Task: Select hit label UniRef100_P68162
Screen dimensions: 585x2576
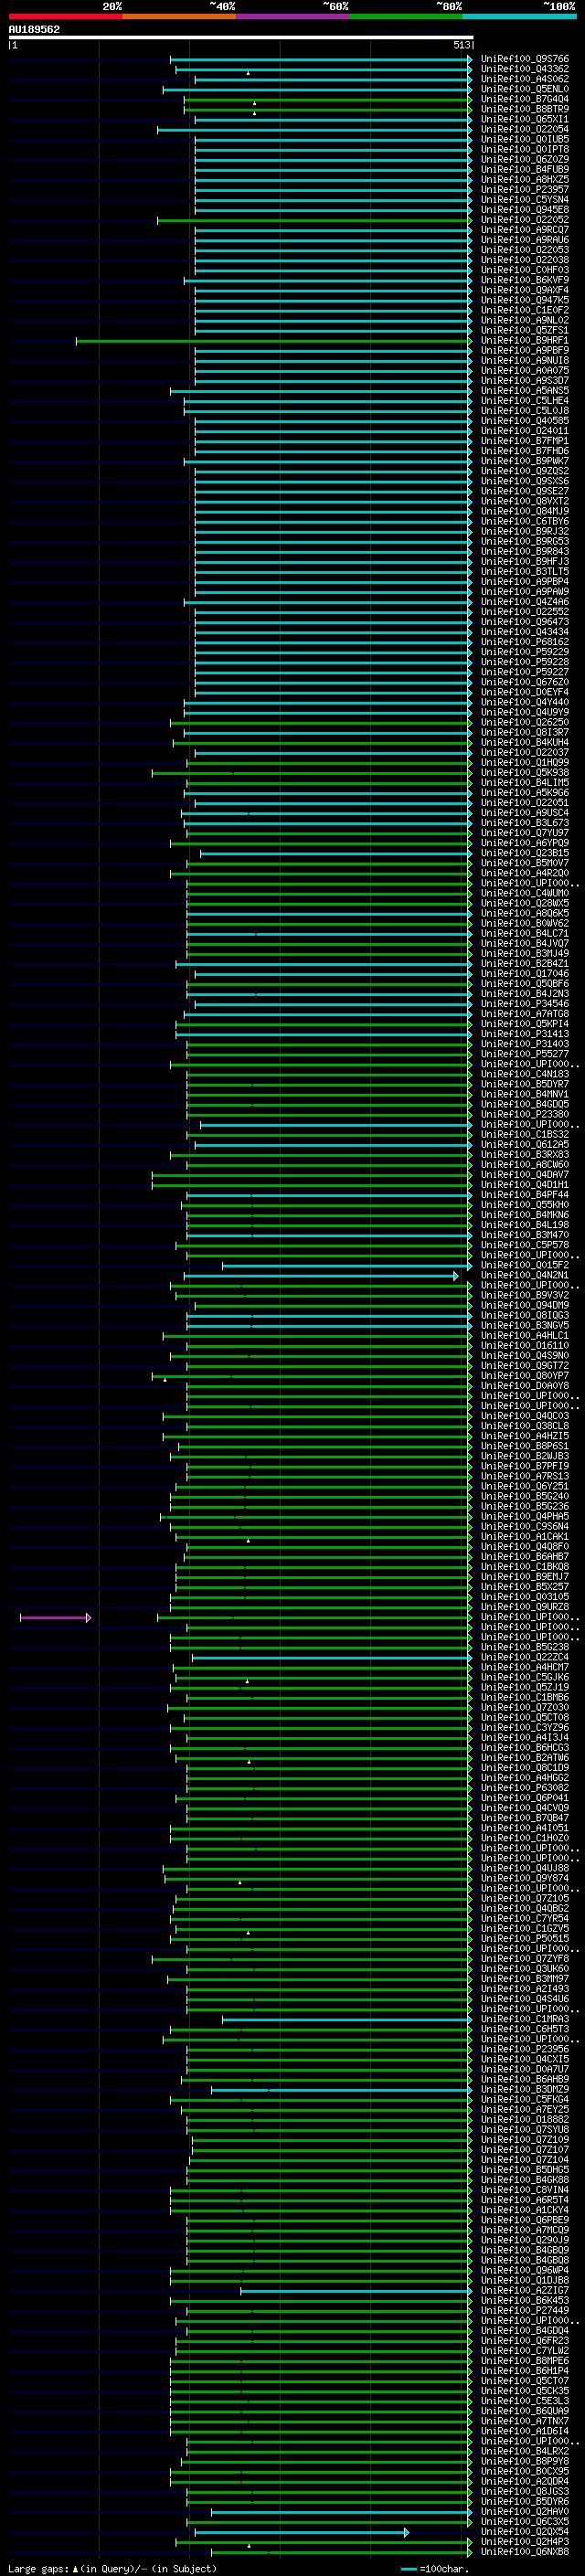Action: [524, 642]
